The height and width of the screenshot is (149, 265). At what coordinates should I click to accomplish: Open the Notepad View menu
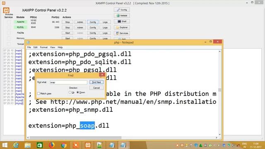53,47
